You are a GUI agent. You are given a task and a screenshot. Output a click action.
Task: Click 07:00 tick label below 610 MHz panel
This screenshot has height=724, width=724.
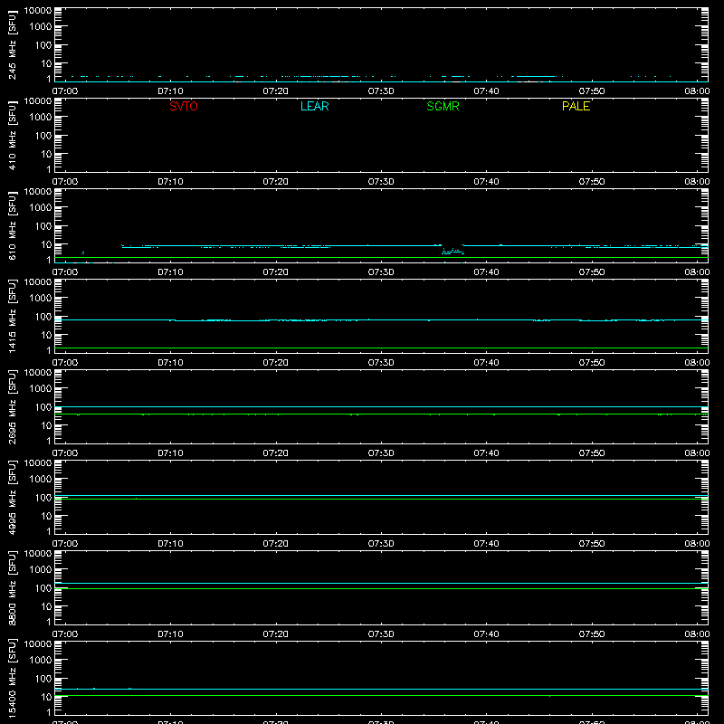[x=65, y=272]
